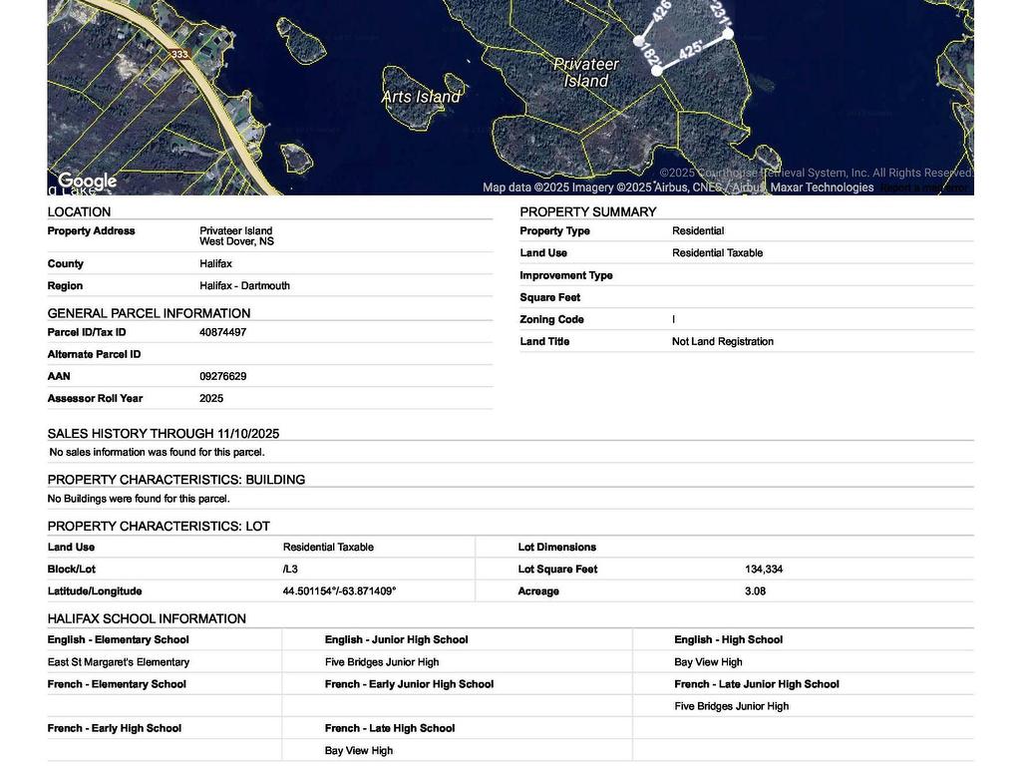Click the Zoning Code label
This screenshot has width=1021, height=766.
coord(551,319)
